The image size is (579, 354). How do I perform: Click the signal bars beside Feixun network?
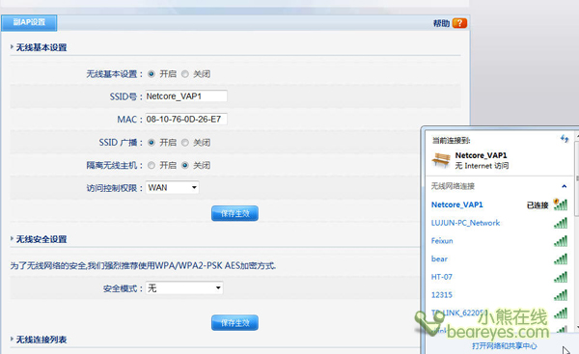point(561,241)
